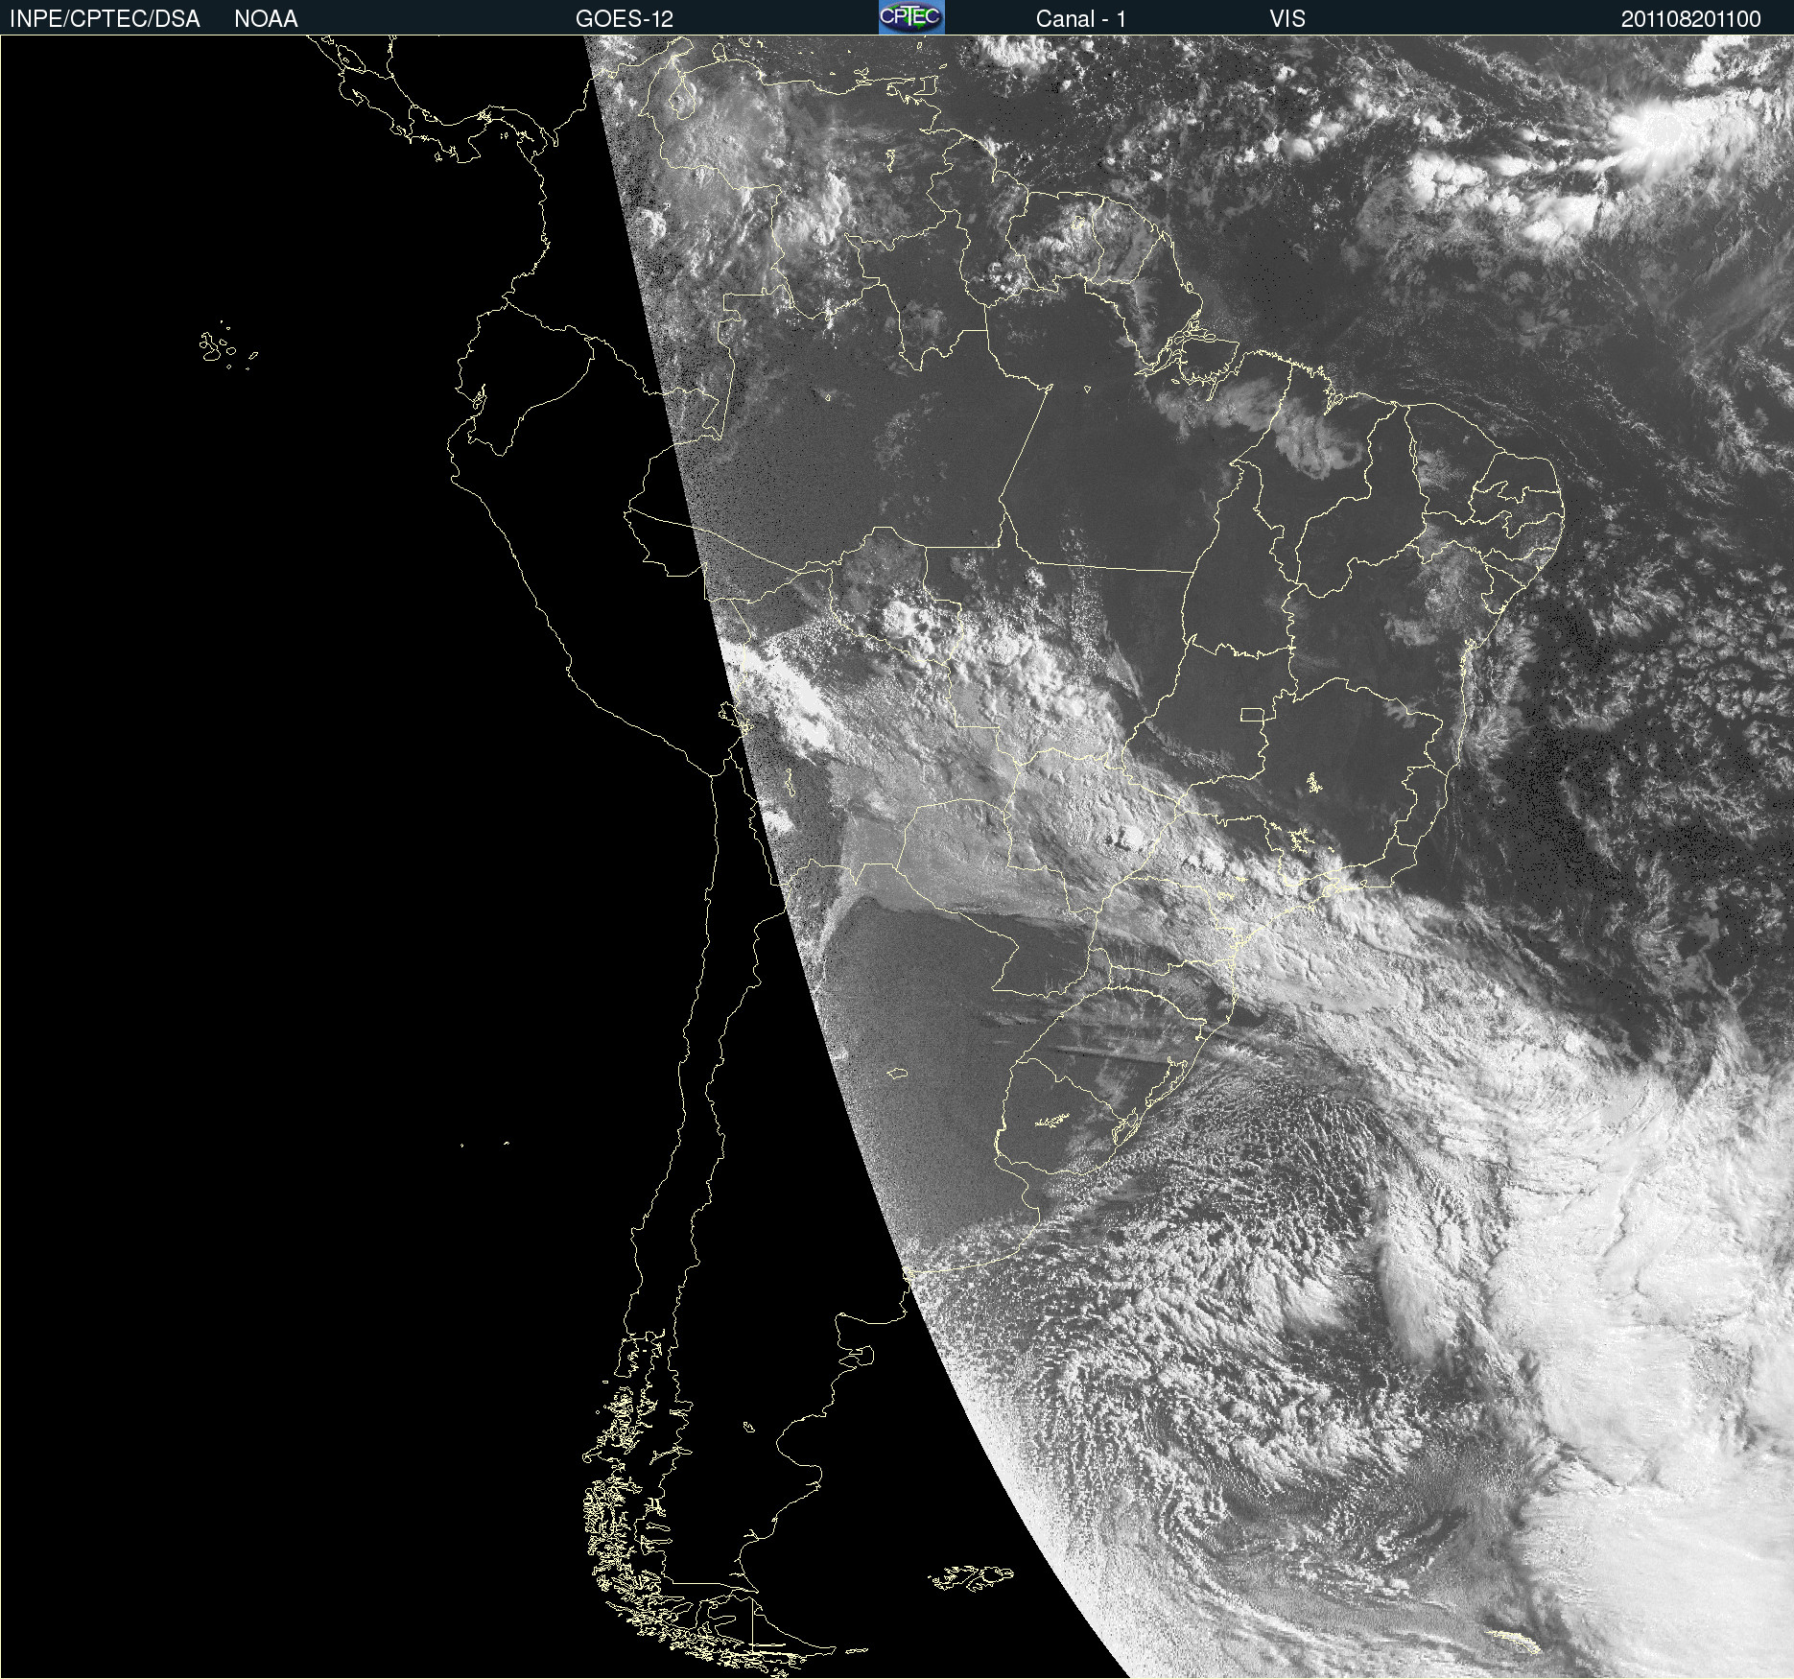Click the CPTEC logo in the header
This screenshot has width=1794, height=1679.
click(911, 17)
